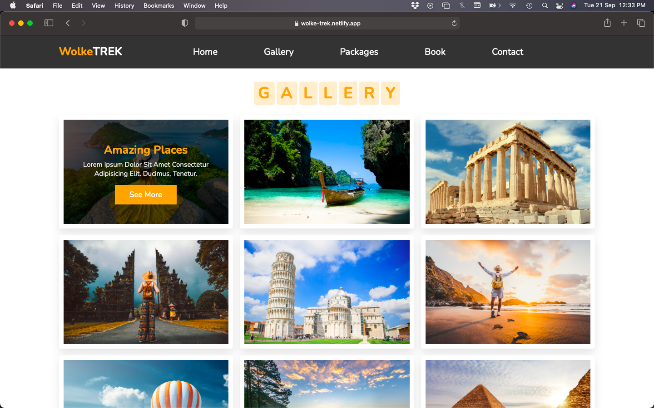This screenshot has height=408, width=654.
Task: Open the keyboard input menu bar icon
Action: coord(477,5)
